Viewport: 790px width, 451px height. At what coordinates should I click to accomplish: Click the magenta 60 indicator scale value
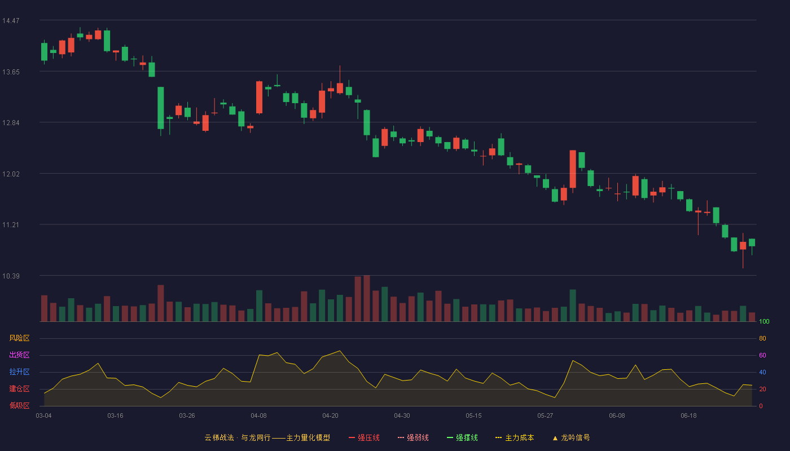pos(762,356)
